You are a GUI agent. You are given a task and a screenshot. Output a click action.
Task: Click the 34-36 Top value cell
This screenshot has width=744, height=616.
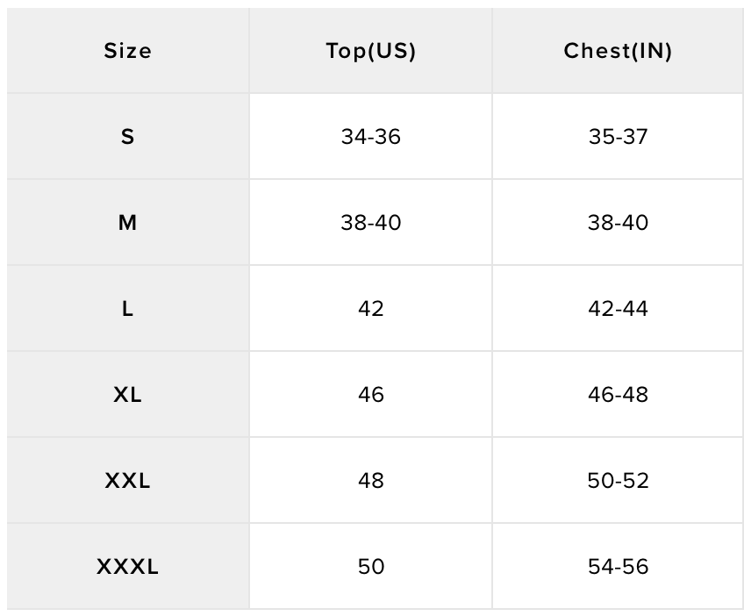coord(370,137)
